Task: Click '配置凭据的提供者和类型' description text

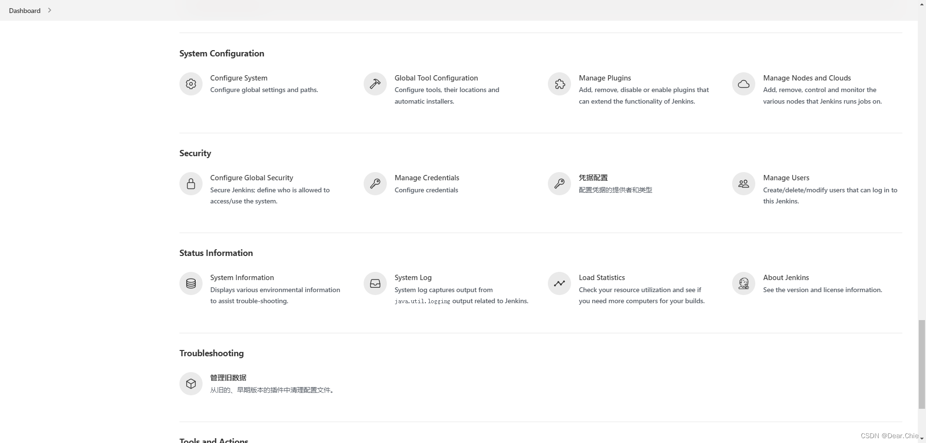Action: pyautogui.click(x=615, y=190)
